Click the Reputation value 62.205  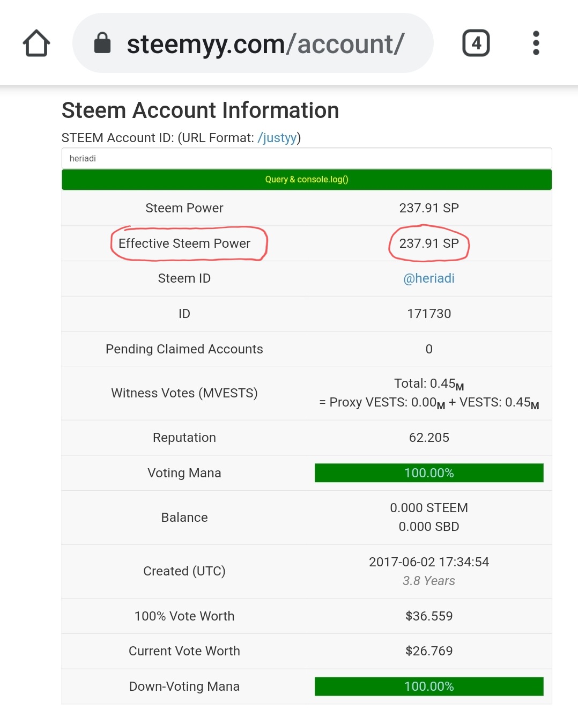429,438
